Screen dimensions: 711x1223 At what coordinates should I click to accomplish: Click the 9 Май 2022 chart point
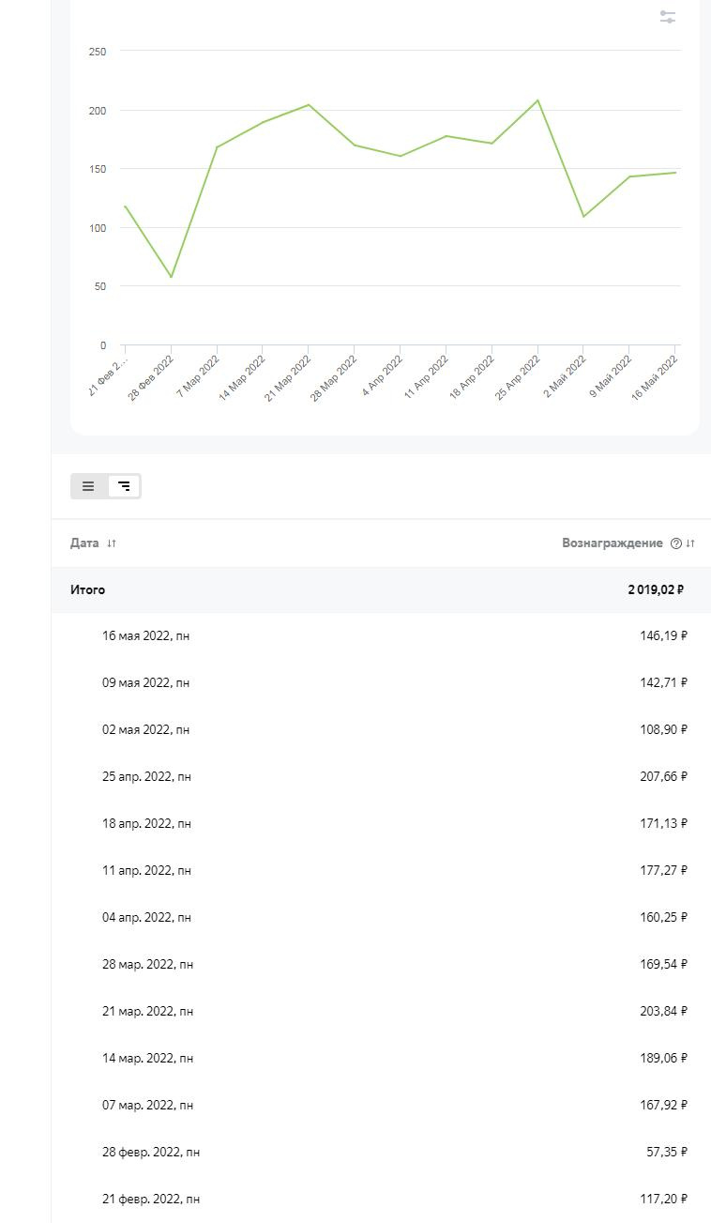tap(629, 176)
